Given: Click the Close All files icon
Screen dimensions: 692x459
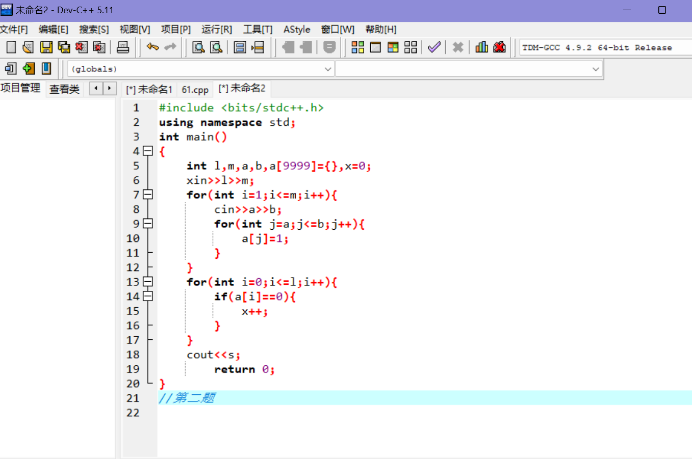Looking at the screenshot, I should [x=99, y=47].
